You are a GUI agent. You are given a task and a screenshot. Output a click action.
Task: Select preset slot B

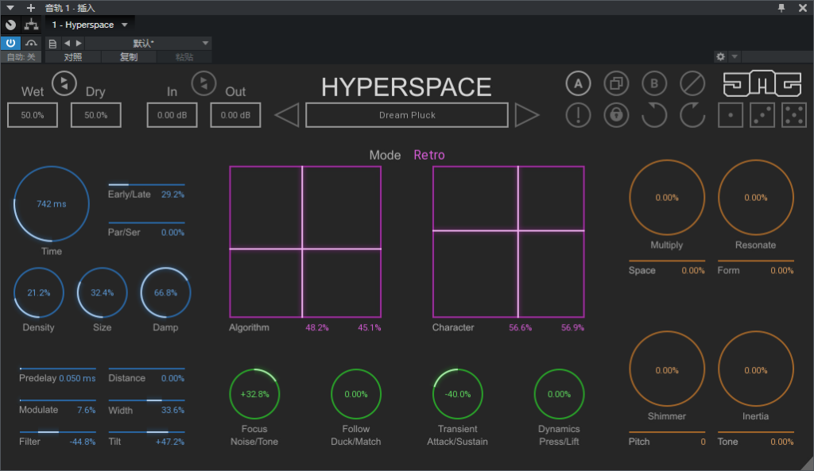[x=654, y=83]
